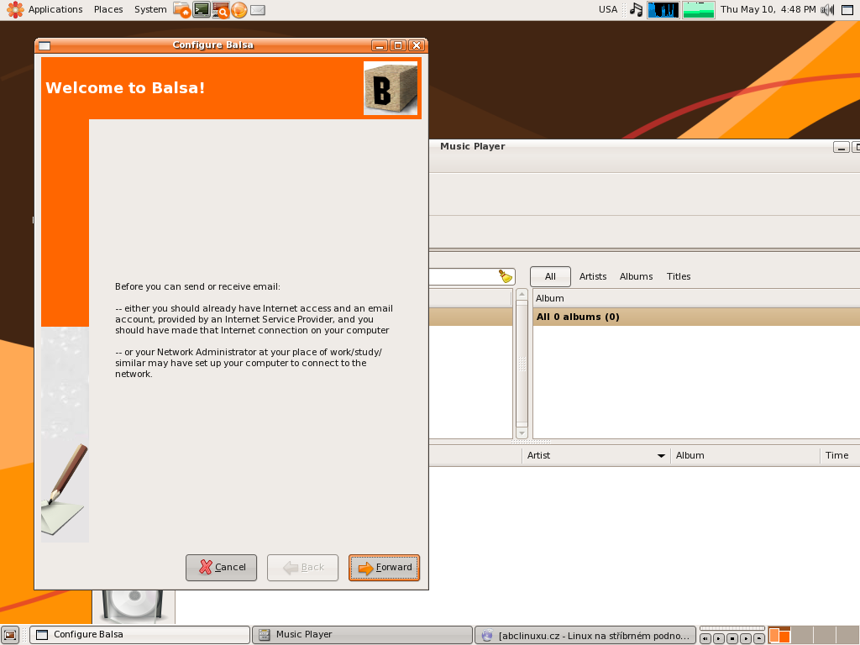Minimize the Music Player window
This screenshot has height=645, width=860.
coord(841,147)
